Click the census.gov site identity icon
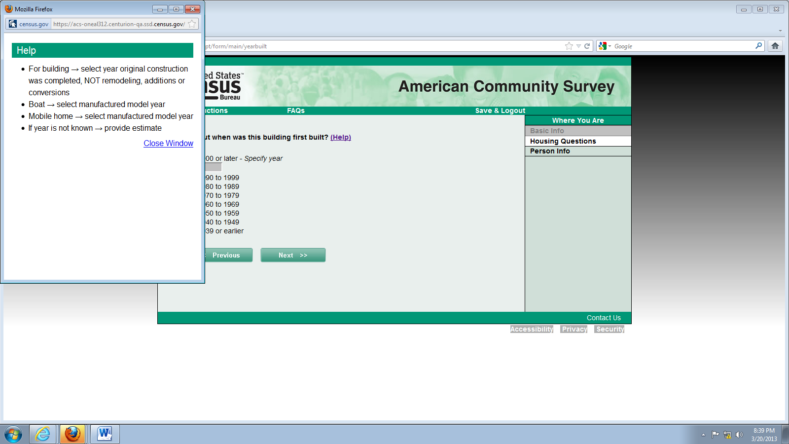The width and height of the screenshot is (789, 444). coord(13,24)
